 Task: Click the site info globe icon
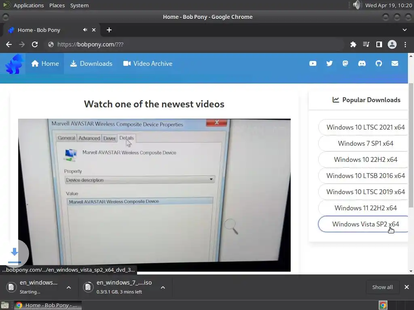coord(51,44)
